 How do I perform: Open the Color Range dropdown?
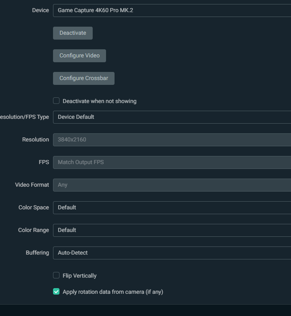[x=172, y=230]
